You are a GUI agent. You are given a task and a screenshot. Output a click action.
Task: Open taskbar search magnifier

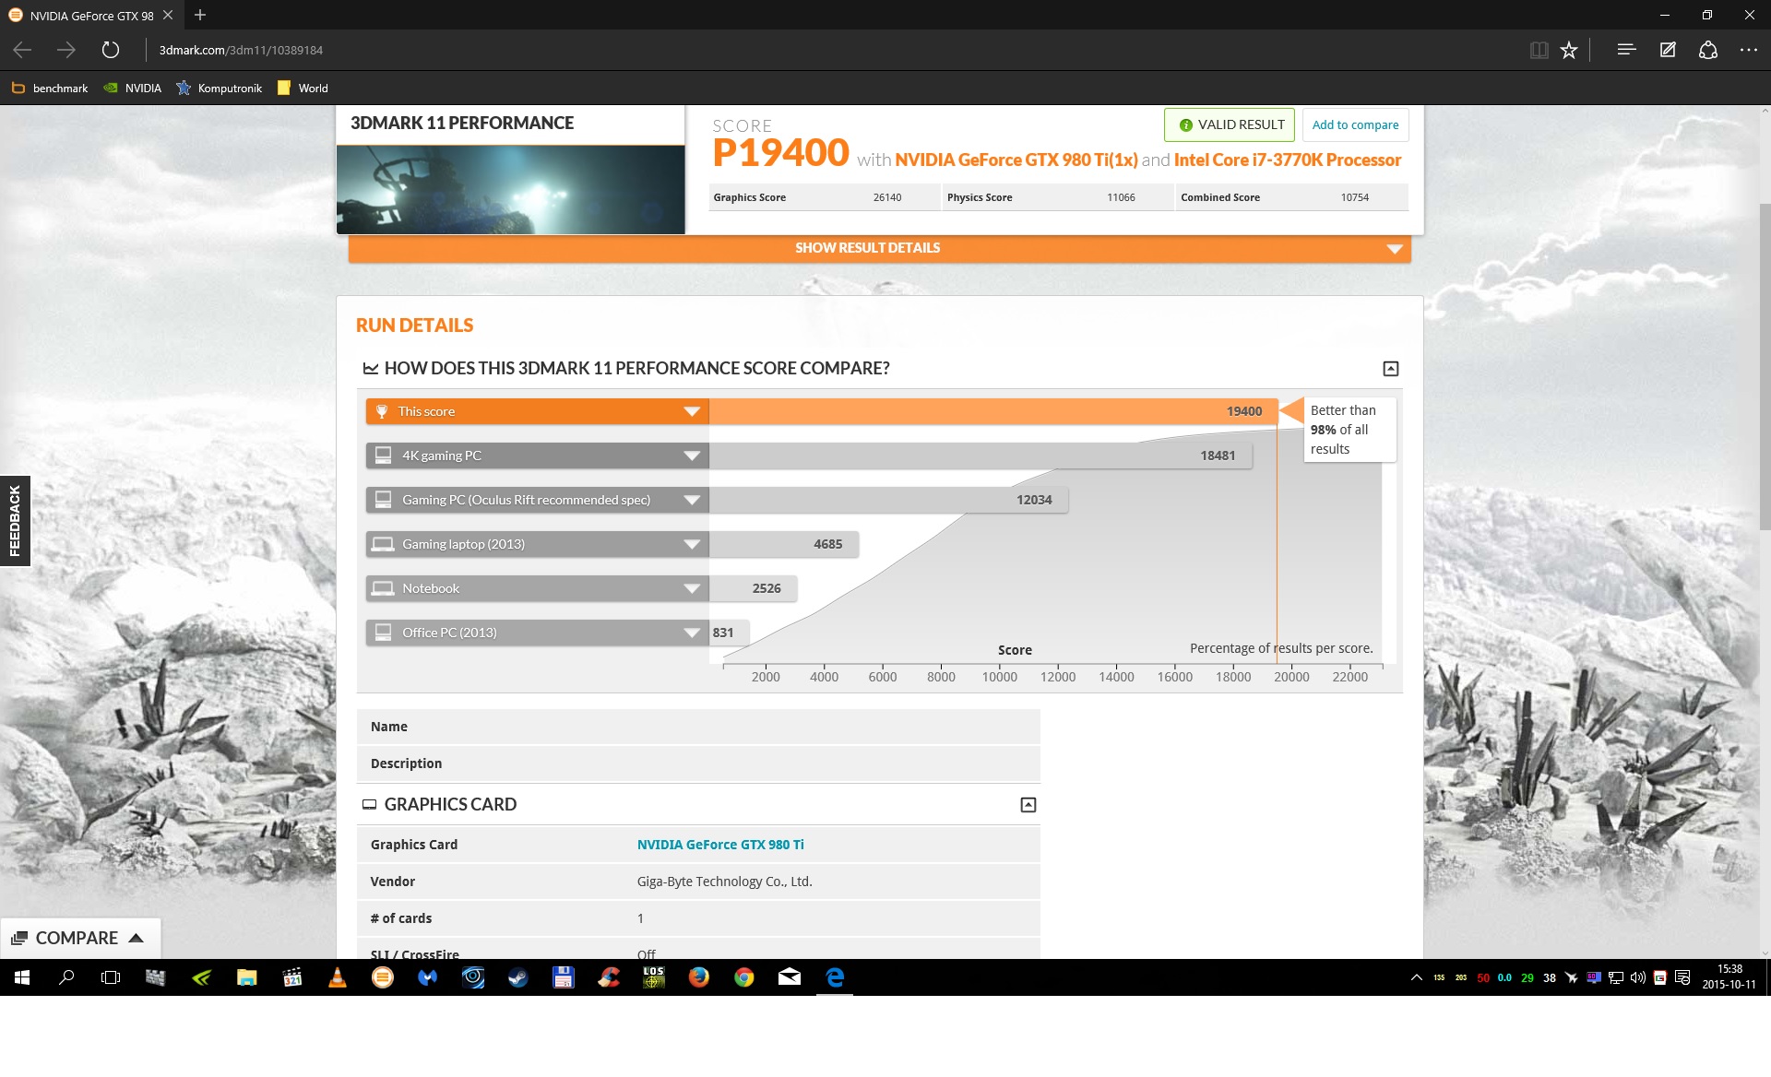66,977
